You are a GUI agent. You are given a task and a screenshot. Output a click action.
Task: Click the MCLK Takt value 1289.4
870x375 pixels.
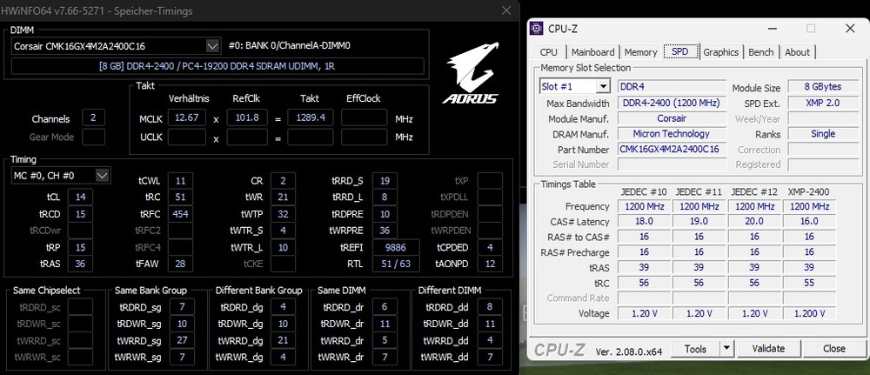310,118
